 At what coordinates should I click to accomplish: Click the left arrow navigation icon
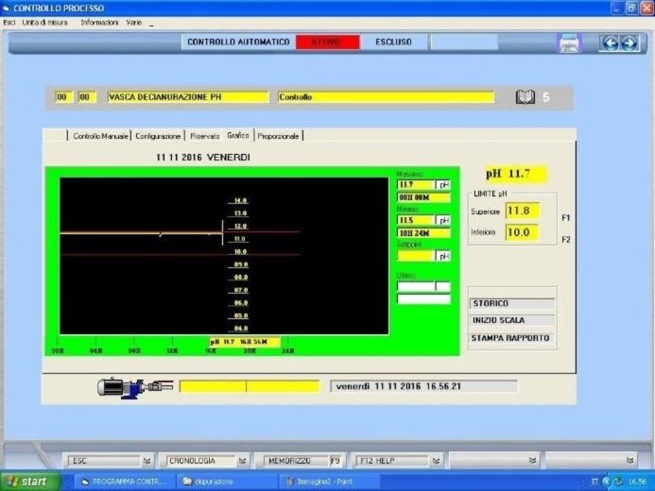point(609,43)
